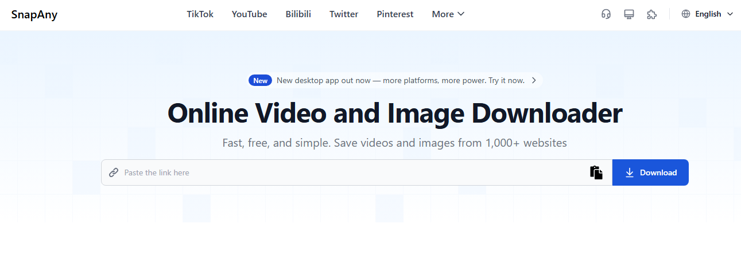Screen dimensions: 741x255
Task: Click the chain link icon in the input
Action: pos(114,172)
